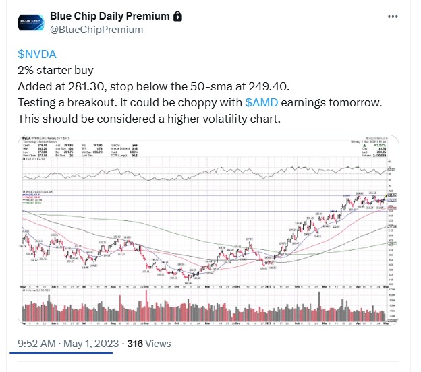This screenshot has height=372, width=421.
Task: Click the latest price tag at chart's right edge
Action: click(x=392, y=195)
